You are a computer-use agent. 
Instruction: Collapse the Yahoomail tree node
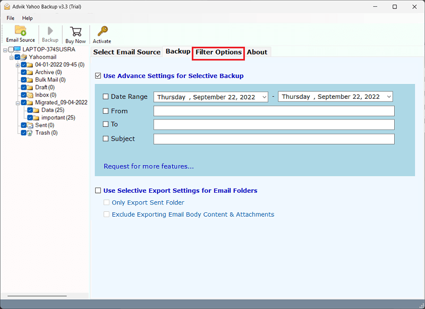[x=11, y=58]
